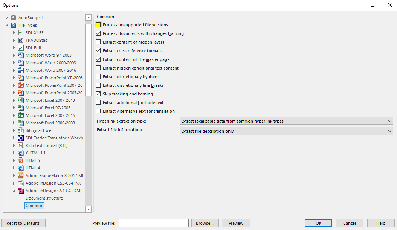The image size is (397, 230).
Task: Click the Adobe InDesign CS2-CS4 INX icon
Action: point(21,183)
